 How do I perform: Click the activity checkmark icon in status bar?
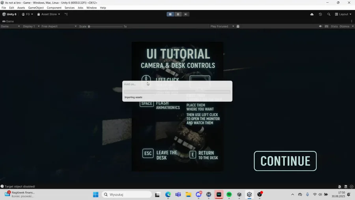coord(351,187)
